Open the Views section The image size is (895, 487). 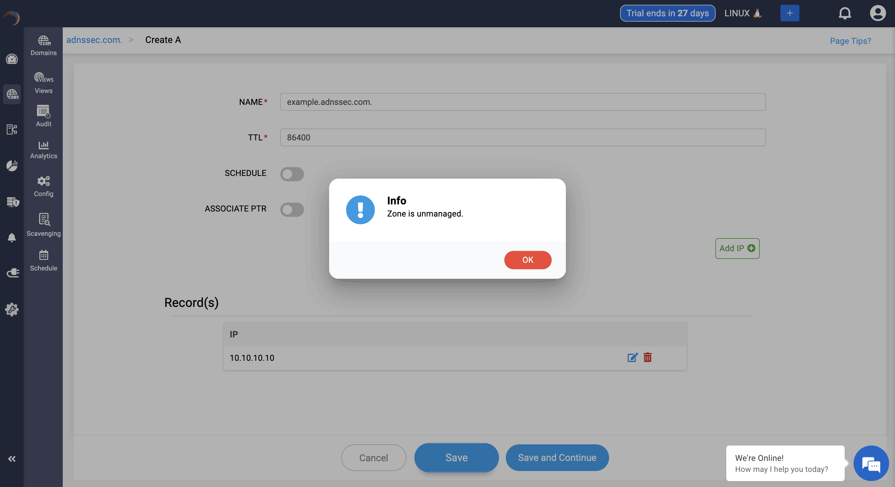(44, 83)
